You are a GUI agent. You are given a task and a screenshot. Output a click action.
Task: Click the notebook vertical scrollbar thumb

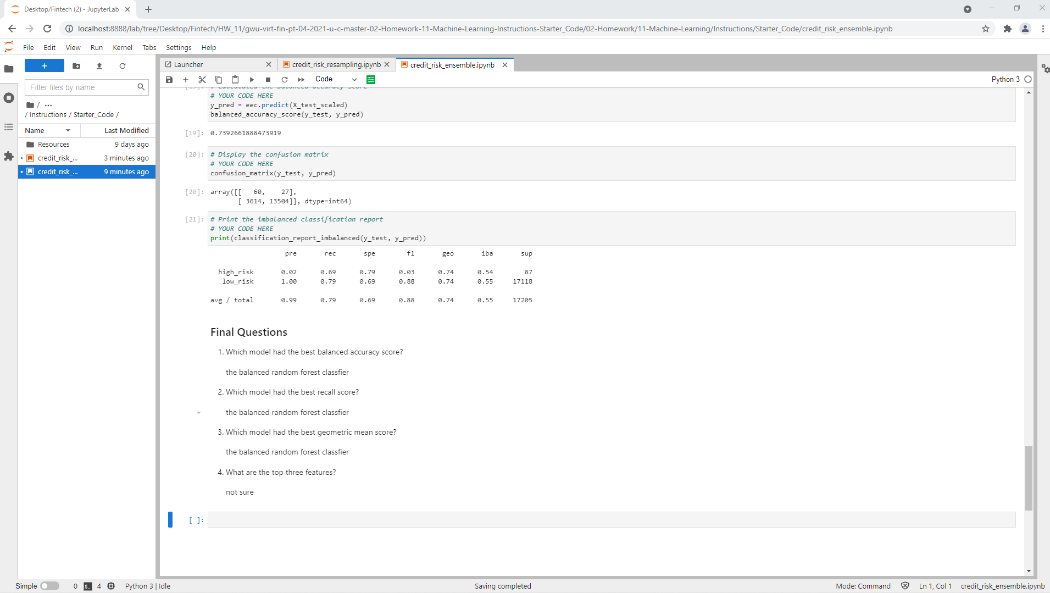[x=1029, y=478]
